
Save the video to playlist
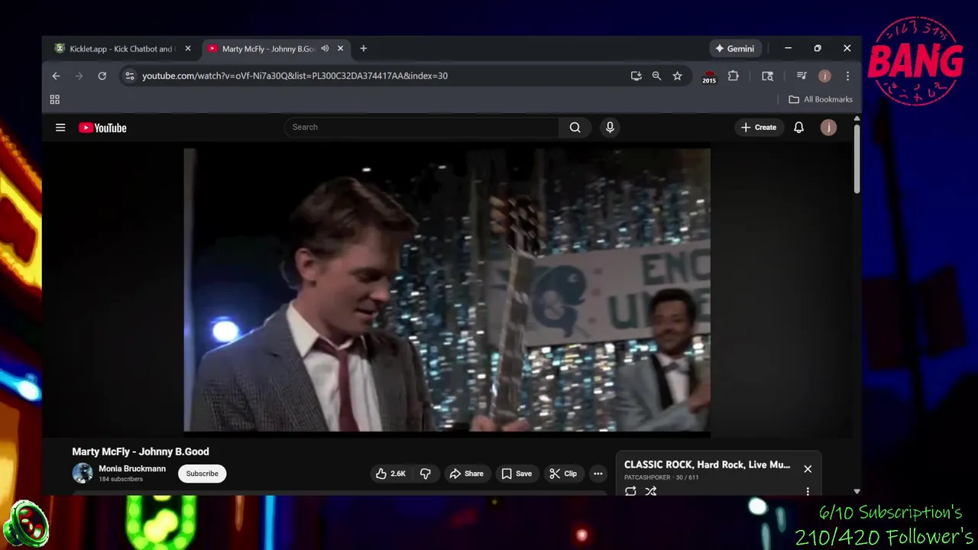coord(517,474)
